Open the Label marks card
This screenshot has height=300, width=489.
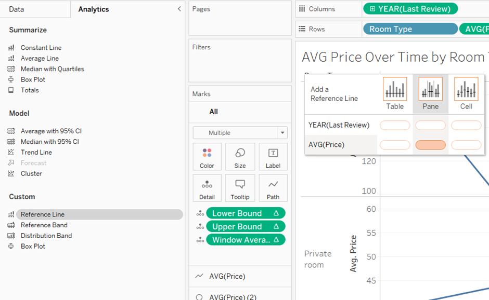click(x=273, y=157)
